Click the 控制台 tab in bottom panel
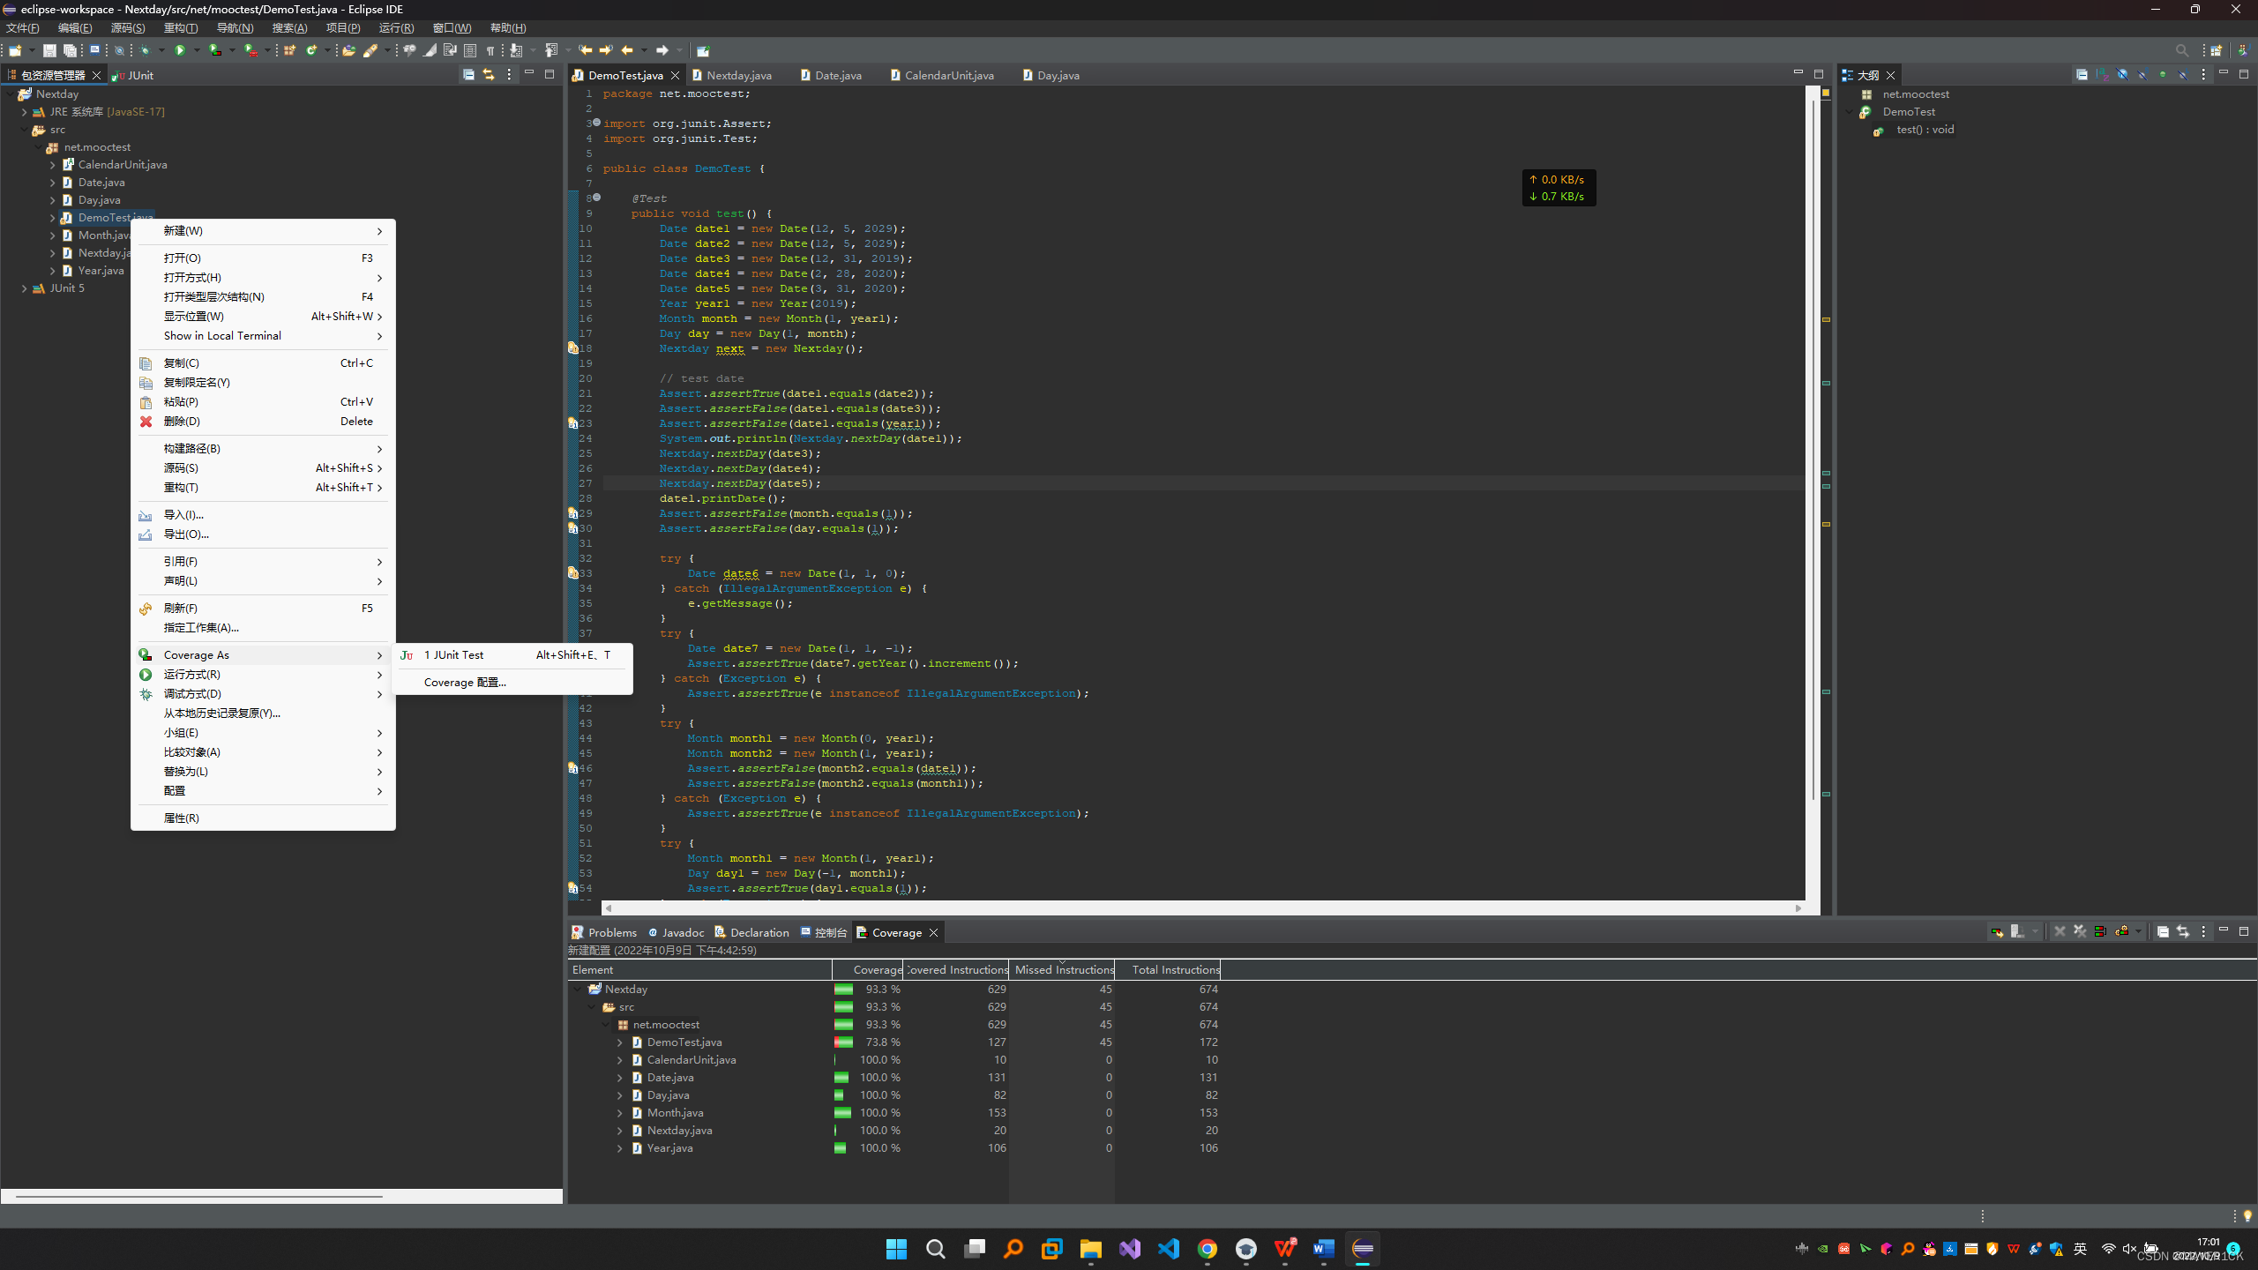 point(826,932)
